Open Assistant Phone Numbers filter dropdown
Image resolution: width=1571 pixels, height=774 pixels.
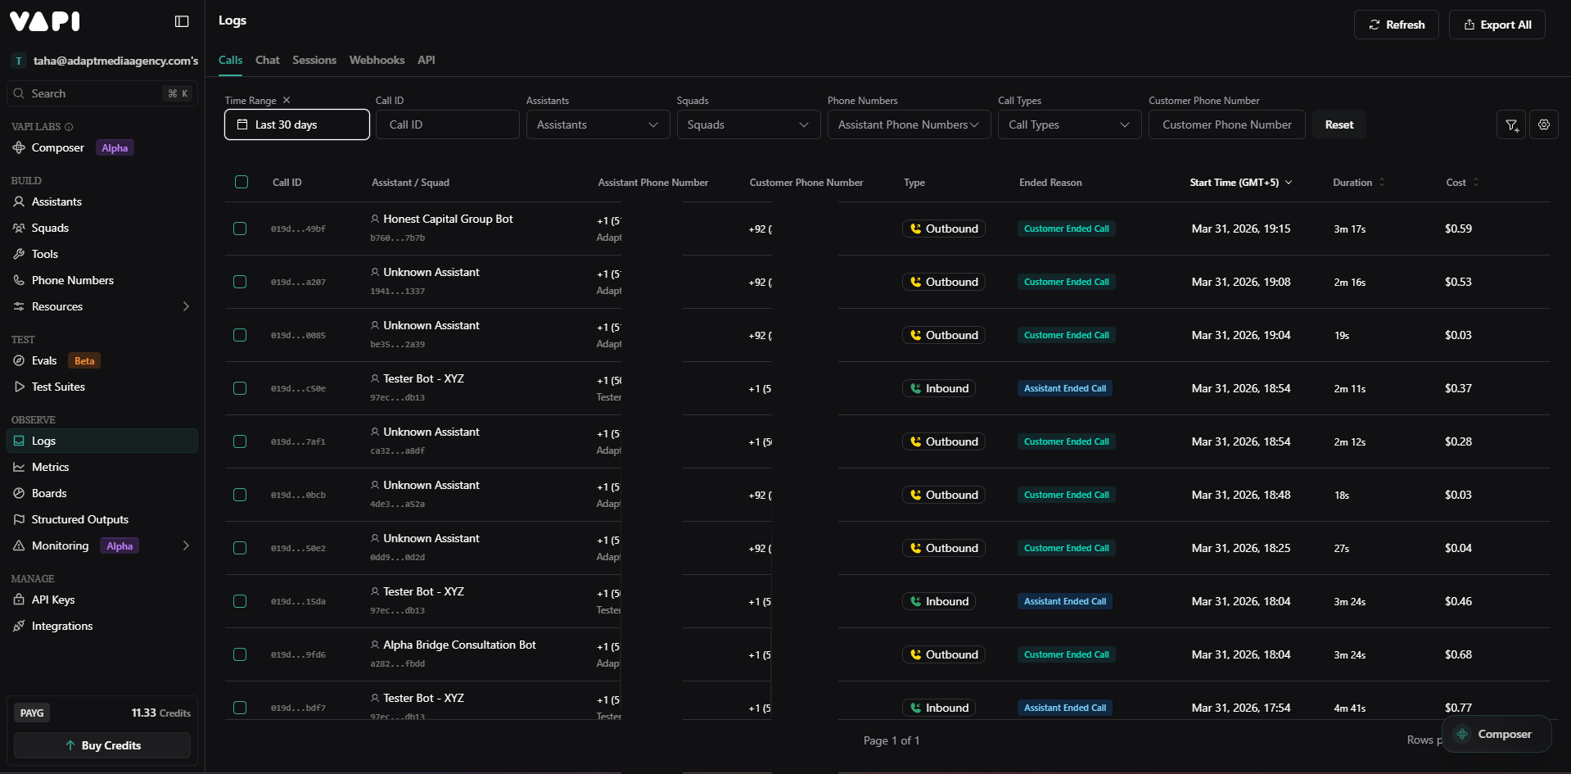click(x=910, y=124)
